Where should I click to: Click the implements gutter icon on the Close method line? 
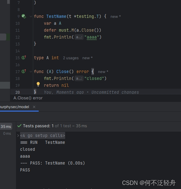tap(24, 71)
